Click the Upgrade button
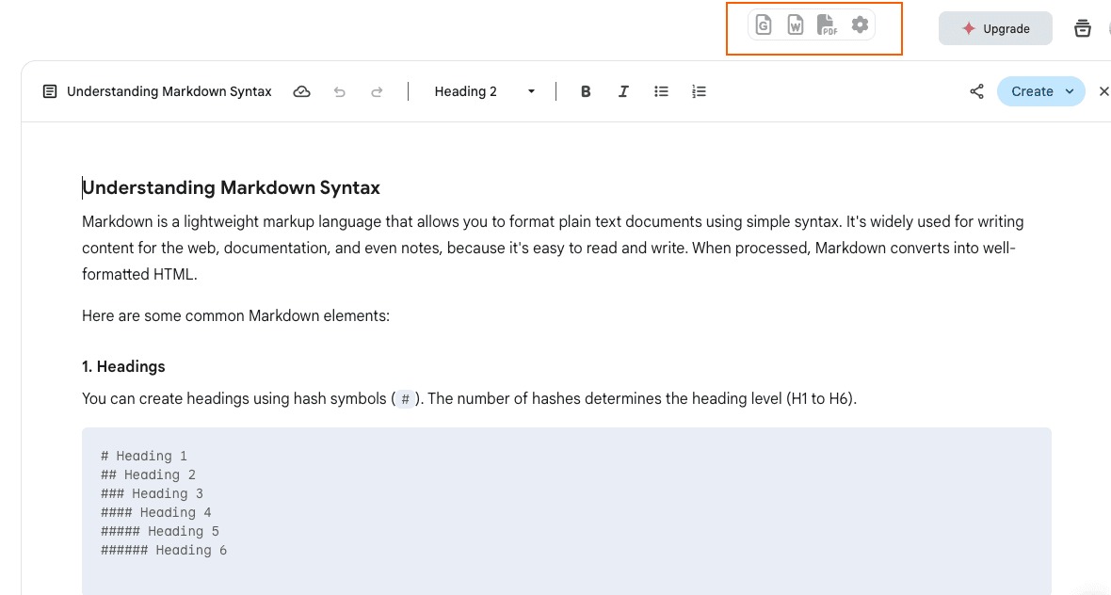Viewport: 1111px width, 595px height. click(995, 28)
